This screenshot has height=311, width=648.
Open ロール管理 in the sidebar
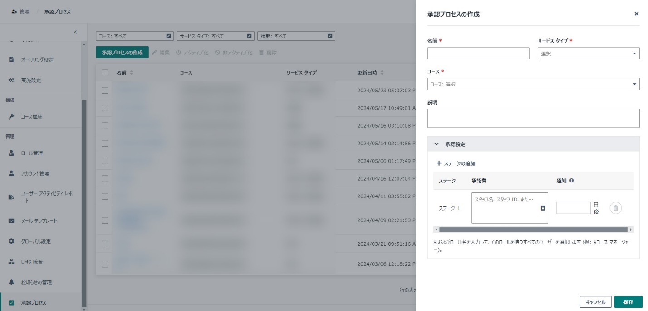tap(32, 153)
